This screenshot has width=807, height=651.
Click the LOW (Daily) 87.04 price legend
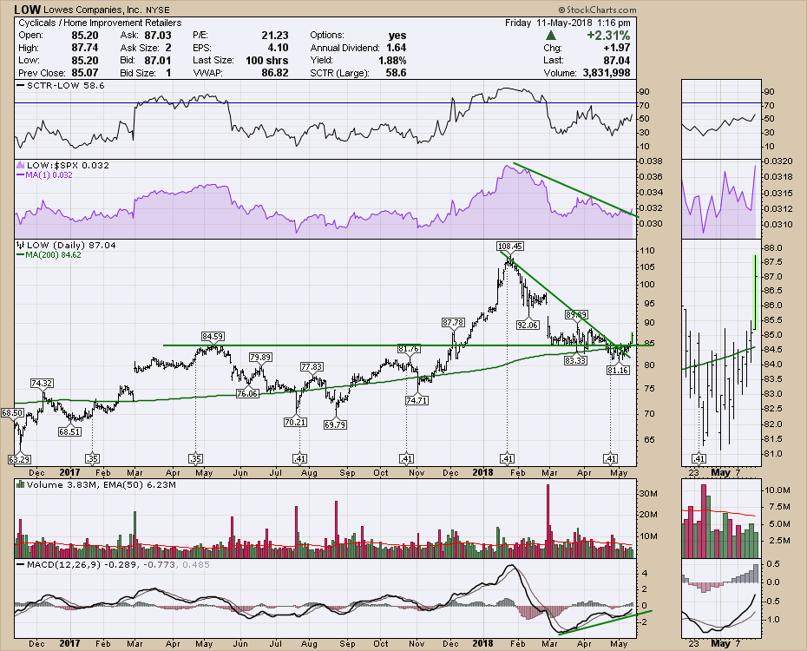click(x=67, y=245)
